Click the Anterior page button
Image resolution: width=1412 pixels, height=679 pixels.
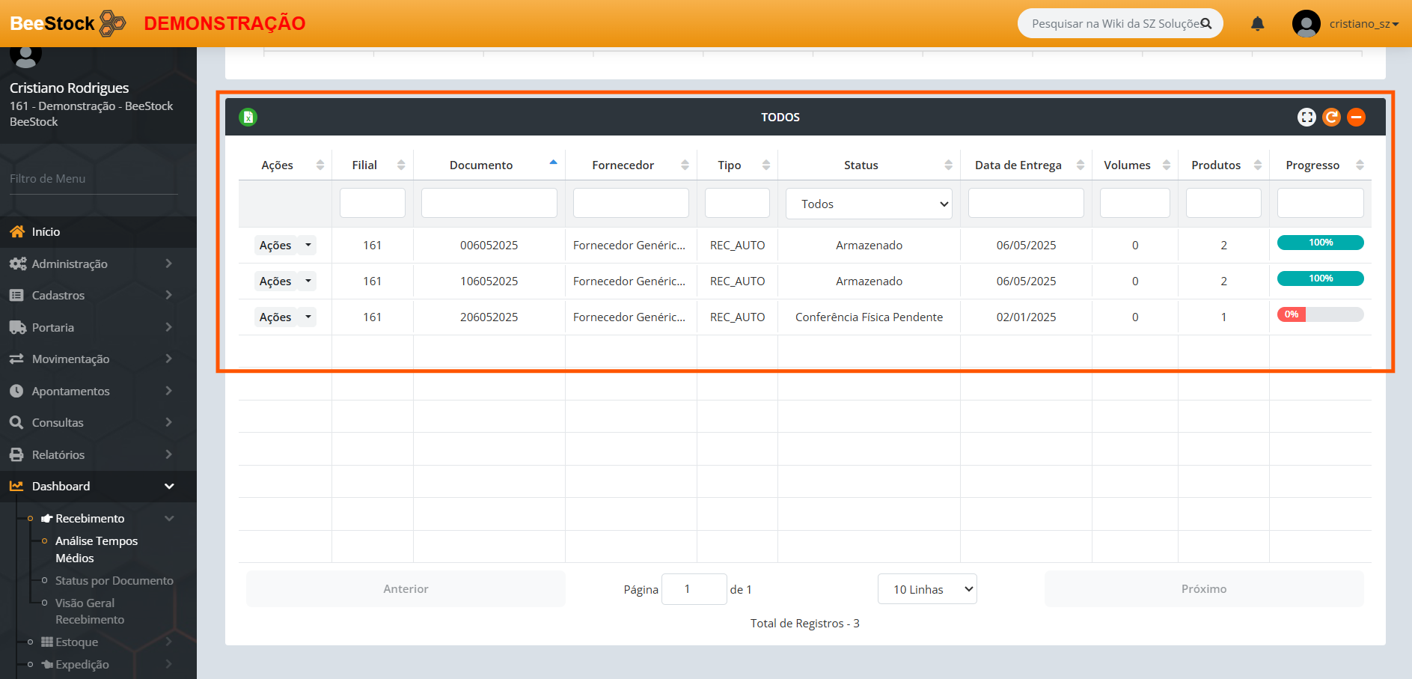coord(406,589)
